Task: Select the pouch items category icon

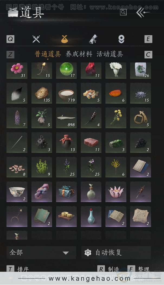Action: click(x=65, y=39)
